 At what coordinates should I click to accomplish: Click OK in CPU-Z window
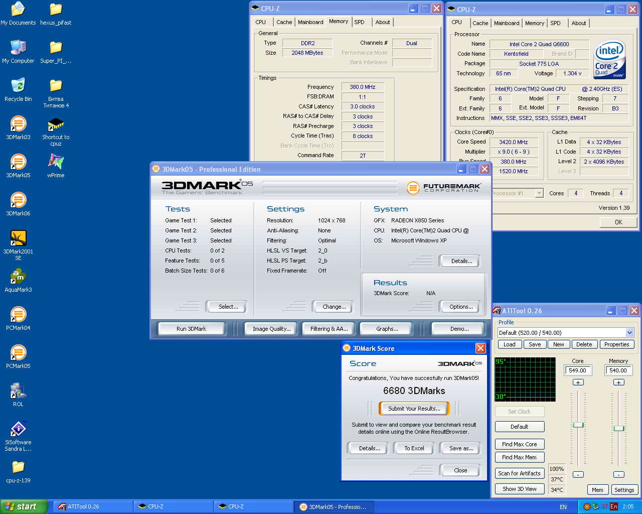618,222
